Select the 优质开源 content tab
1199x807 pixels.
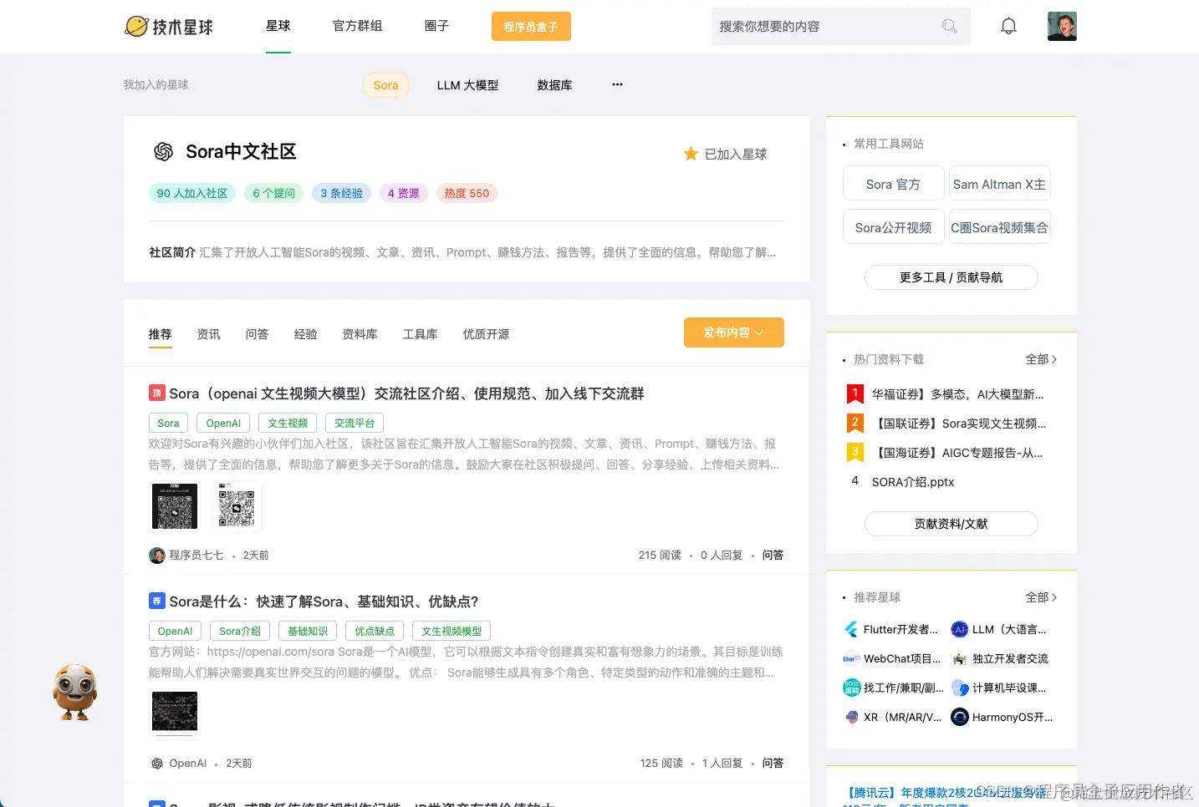487,334
